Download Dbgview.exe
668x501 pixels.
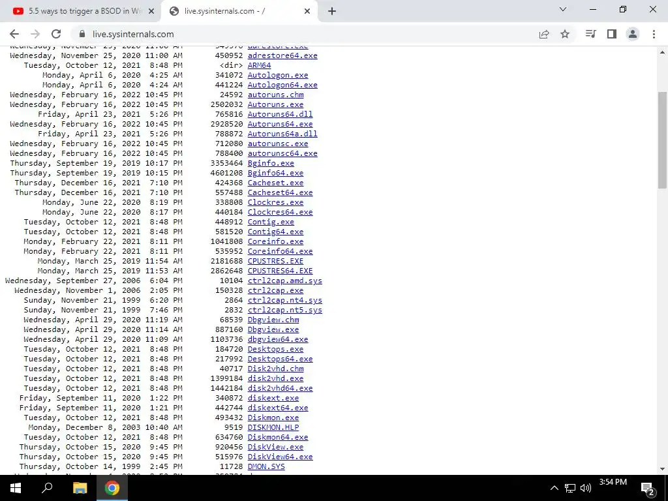click(x=273, y=329)
